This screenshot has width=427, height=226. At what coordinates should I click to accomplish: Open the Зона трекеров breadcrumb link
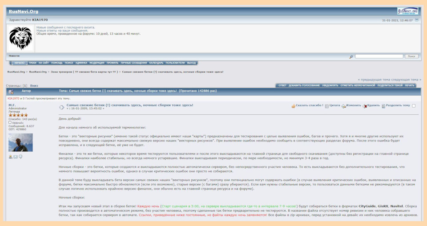pyautogui.click(x=84, y=72)
